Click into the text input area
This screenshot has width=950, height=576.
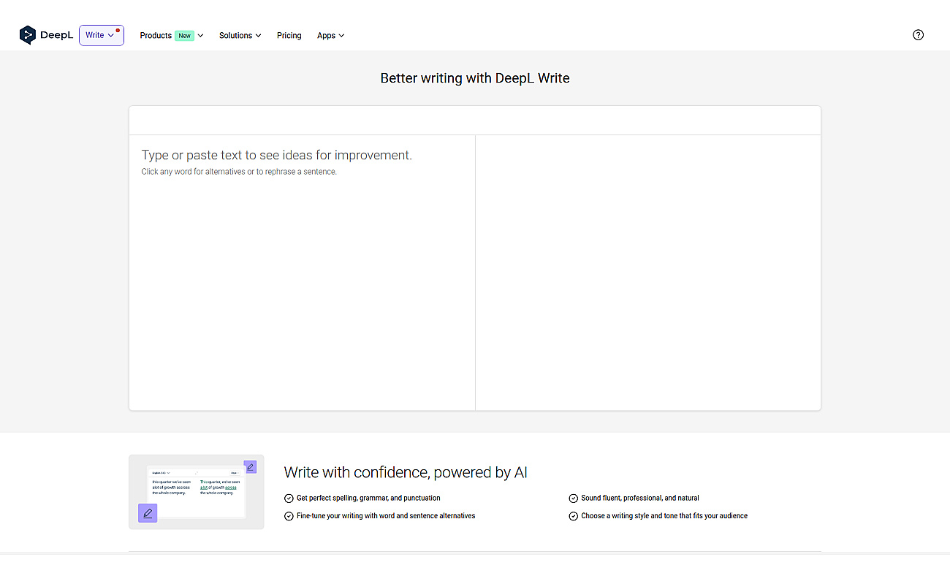[302, 273]
